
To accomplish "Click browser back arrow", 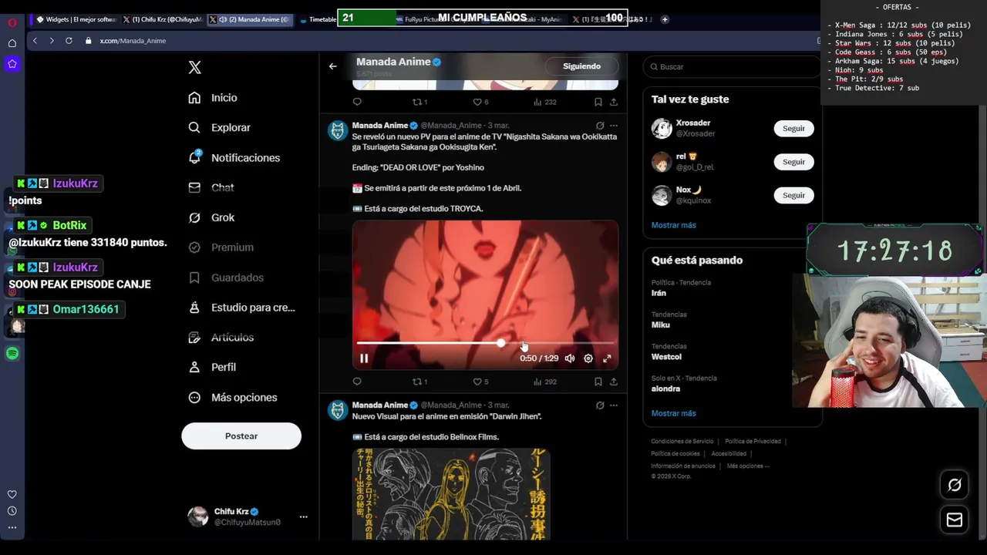I will 35,41.
